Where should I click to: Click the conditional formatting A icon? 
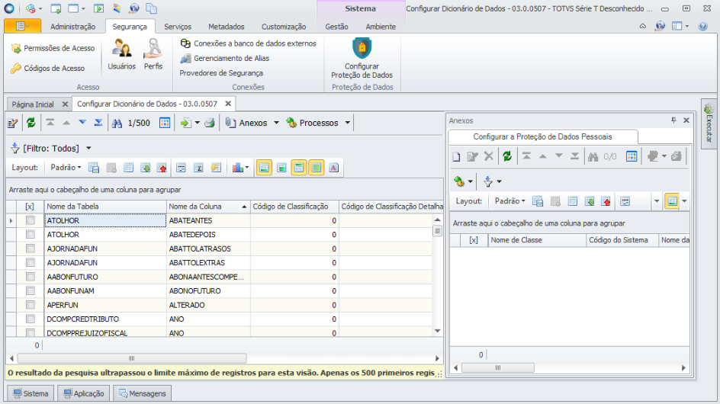coord(334,168)
